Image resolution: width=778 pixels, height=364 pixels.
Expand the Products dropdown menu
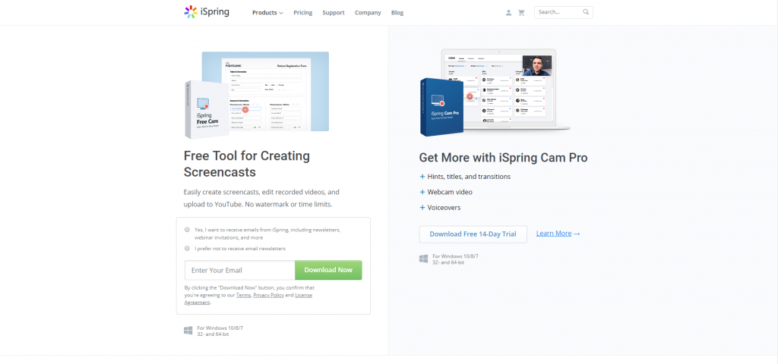267,13
